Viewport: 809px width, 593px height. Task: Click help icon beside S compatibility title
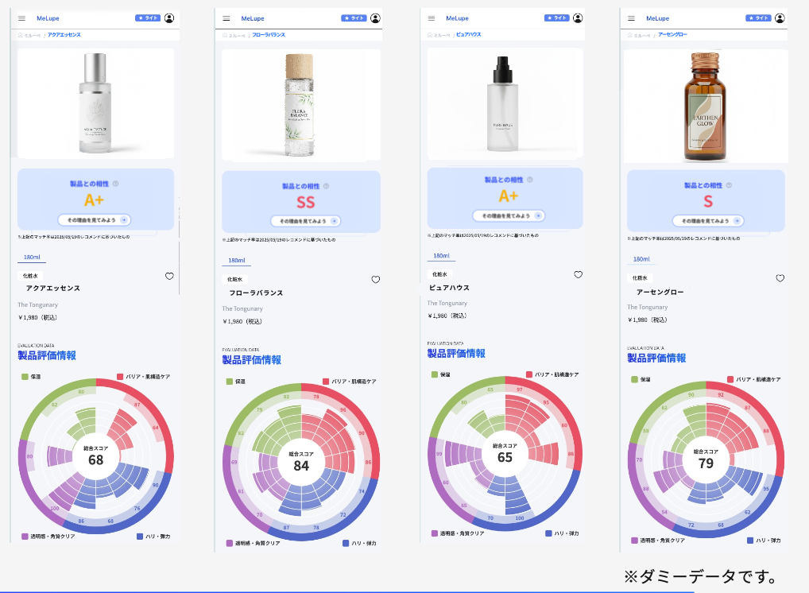[729, 184]
